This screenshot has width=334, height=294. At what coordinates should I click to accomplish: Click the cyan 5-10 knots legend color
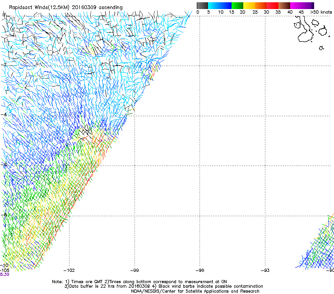click(213, 5)
